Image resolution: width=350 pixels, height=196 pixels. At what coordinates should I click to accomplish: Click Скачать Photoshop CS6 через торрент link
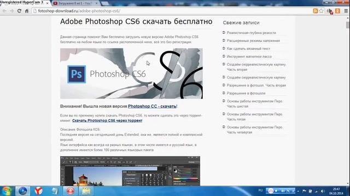point(107,120)
